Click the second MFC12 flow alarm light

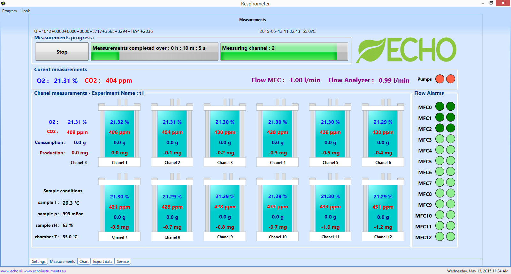coord(451,237)
